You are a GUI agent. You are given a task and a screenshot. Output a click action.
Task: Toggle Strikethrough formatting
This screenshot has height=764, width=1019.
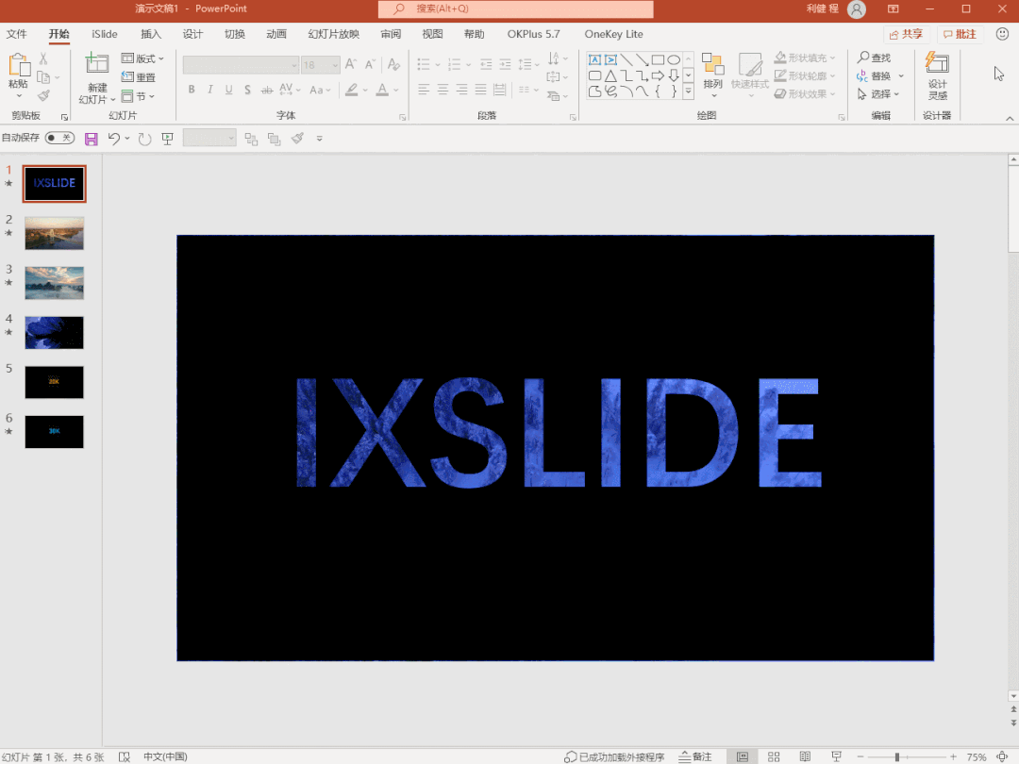point(266,90)
